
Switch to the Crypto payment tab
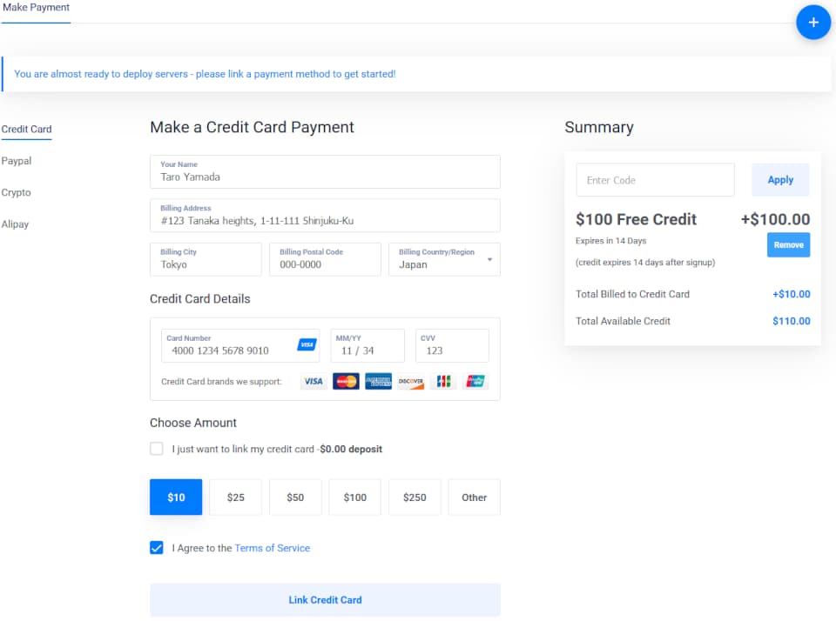pyautogui.click(x=16, y=192)
